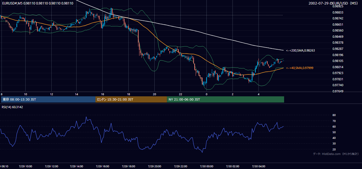Click the 200 SMA 0.98263 label
Image resolution: width=362 pixels, height=169 pixels.
pos(300,51)
